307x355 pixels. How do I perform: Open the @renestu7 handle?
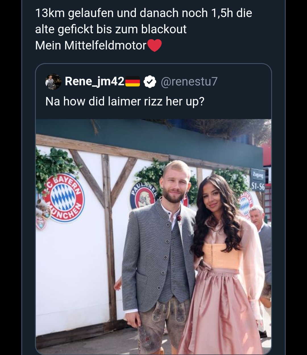(x=189, y=82)
